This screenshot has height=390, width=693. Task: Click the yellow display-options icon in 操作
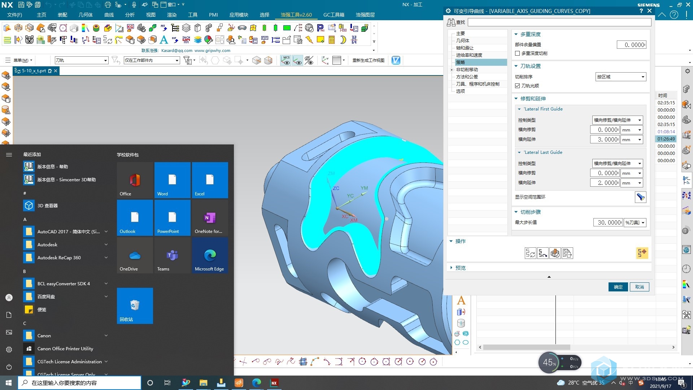click(642, 253)
